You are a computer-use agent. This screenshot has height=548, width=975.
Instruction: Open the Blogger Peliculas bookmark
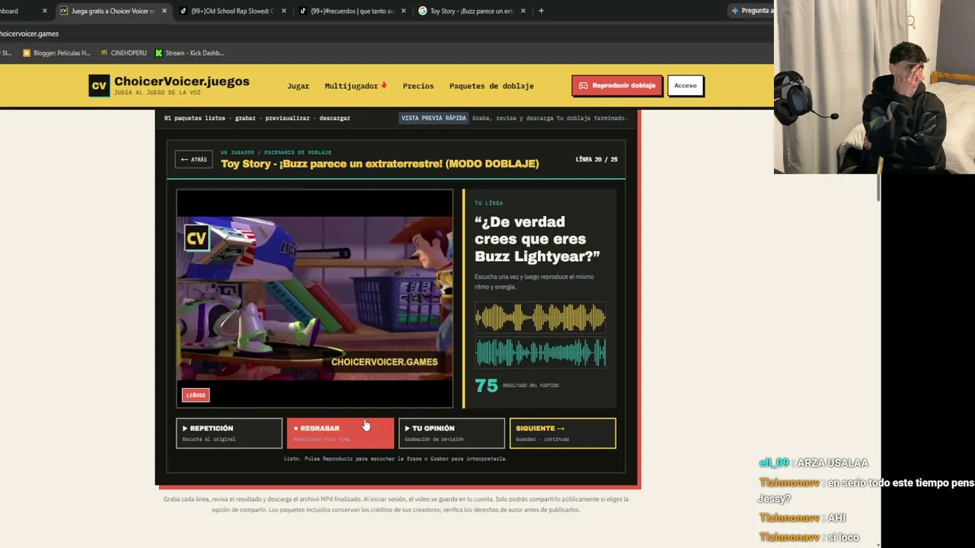pos(56,53)
